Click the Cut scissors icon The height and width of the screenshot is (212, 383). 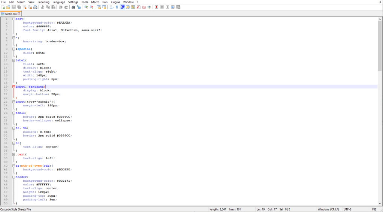point(42,7)
